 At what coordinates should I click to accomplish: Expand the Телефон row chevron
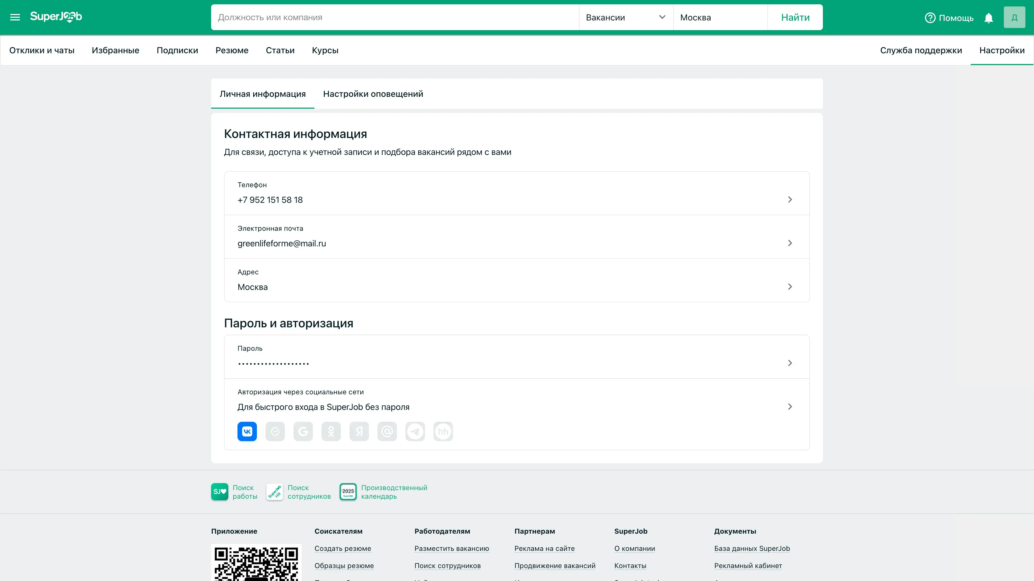pyautogui.click(x=790, y=199)
